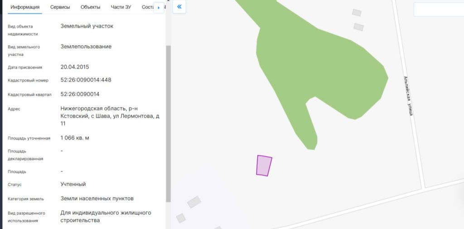The height and width of the screenshot is (229, 464).
Task: Collapse the info panel with double-chevron button
Action: (x=179, y=7)
